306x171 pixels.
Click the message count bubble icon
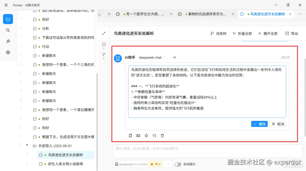(104, 44)
